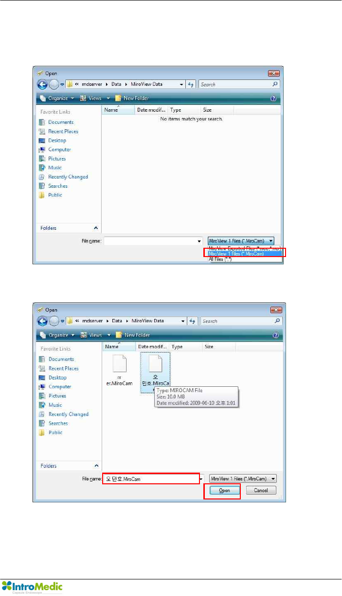
Task: Open Public folder in the upper dialog's Favorite Links
Action: coord(55,195)
